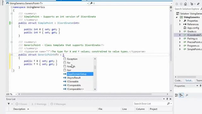
Task: Choose the Exception snippet entry
Action: [x=72, y=59]
